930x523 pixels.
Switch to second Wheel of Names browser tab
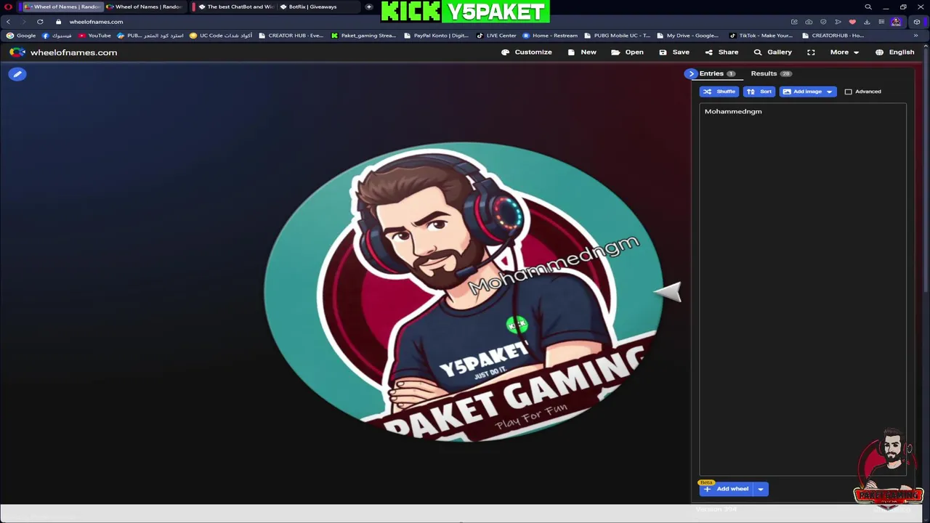(x=145, y=7)
